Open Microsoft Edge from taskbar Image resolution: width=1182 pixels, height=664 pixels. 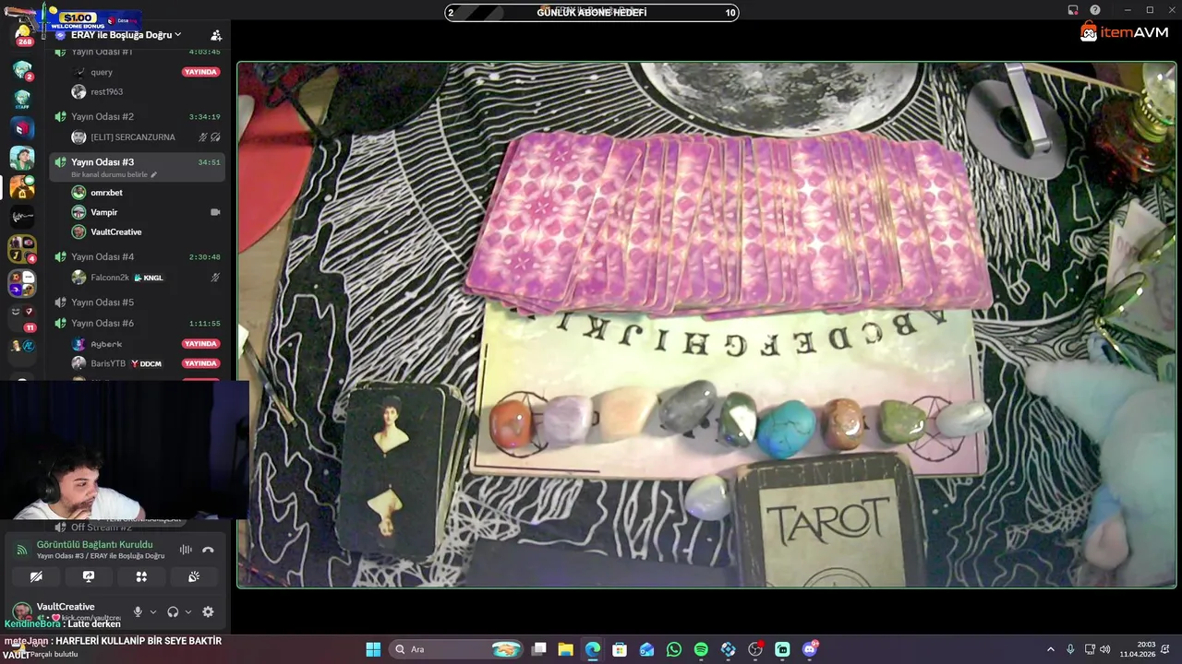tap(593, 649)
